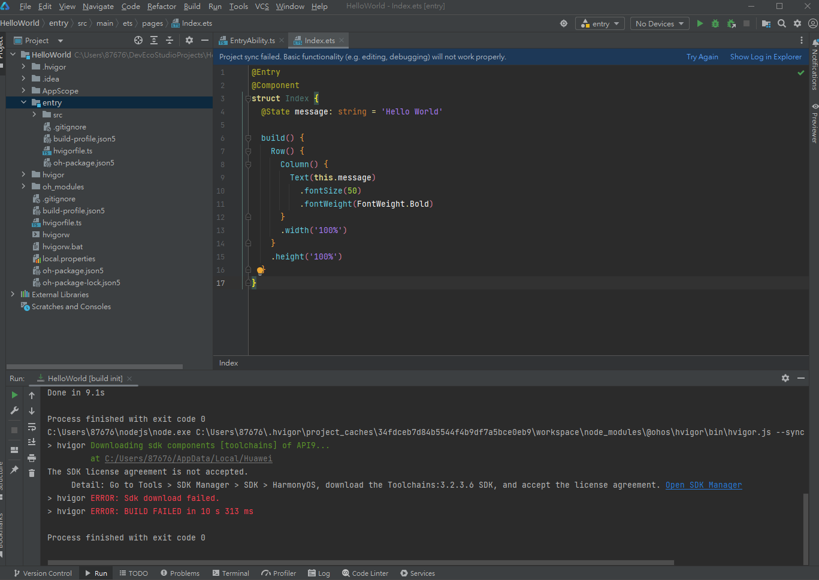This screenshot has width=819, height=580.
Task: Open project structure icon in toolbar
Action: [766, 23]
